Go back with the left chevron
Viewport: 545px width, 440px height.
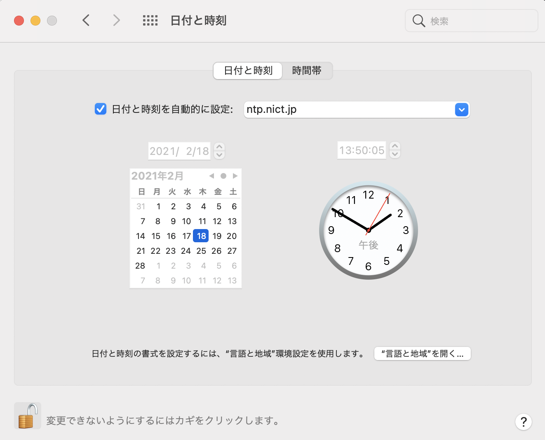pyautogui.click(x=86, y=20)
